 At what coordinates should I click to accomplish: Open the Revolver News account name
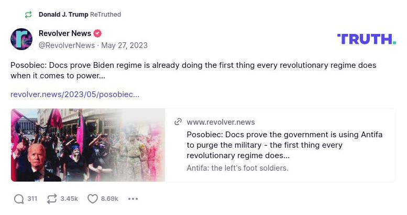click(65, 33)
